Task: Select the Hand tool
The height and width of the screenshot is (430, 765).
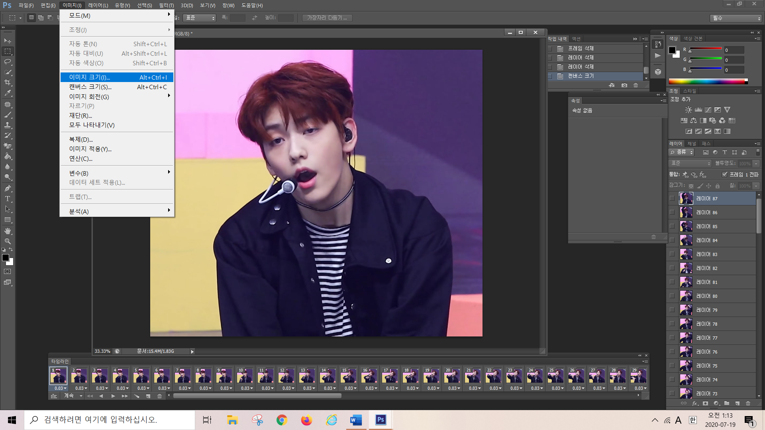Action: [8, 231]
